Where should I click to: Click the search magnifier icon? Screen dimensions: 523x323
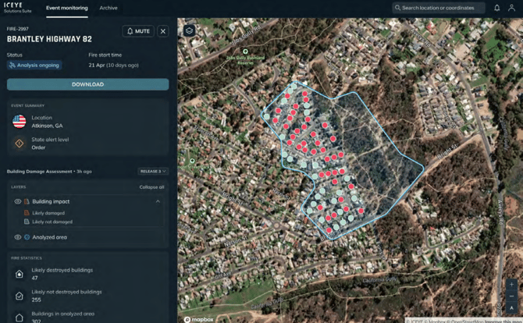[397, 8]
